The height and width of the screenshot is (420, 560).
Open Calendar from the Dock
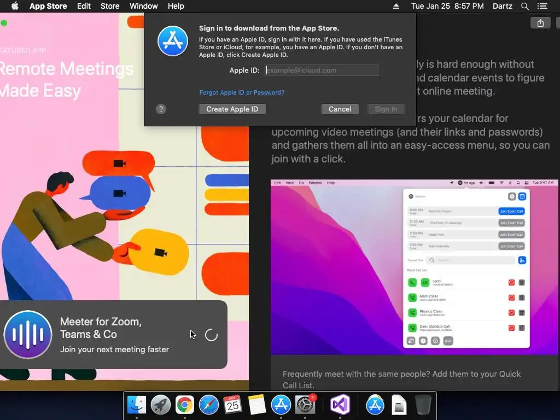232,405
